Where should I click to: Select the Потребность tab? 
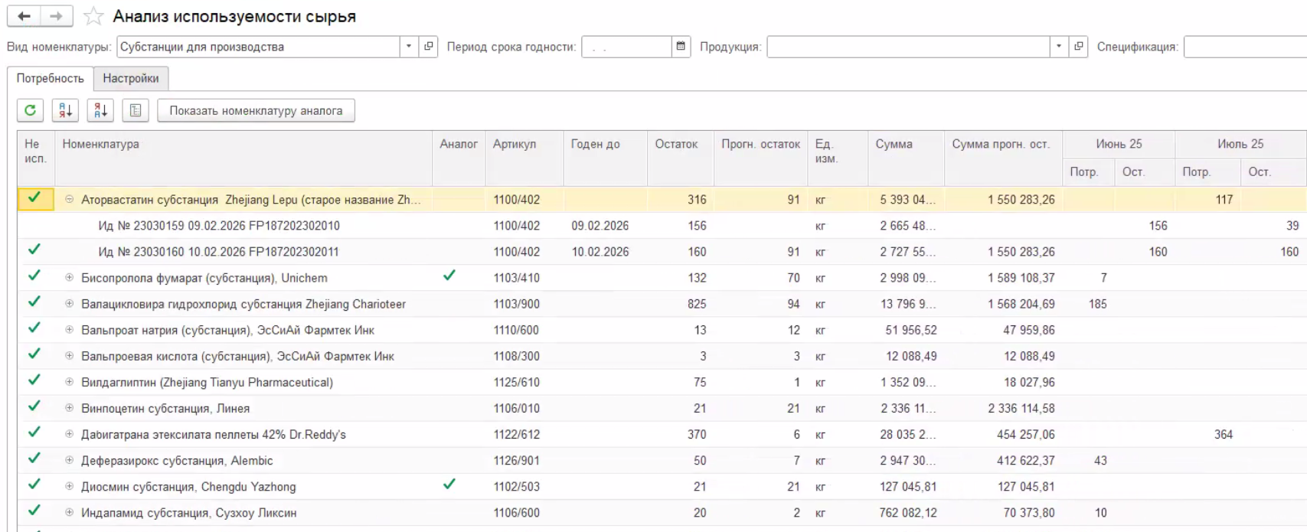(x=51, y=78)
